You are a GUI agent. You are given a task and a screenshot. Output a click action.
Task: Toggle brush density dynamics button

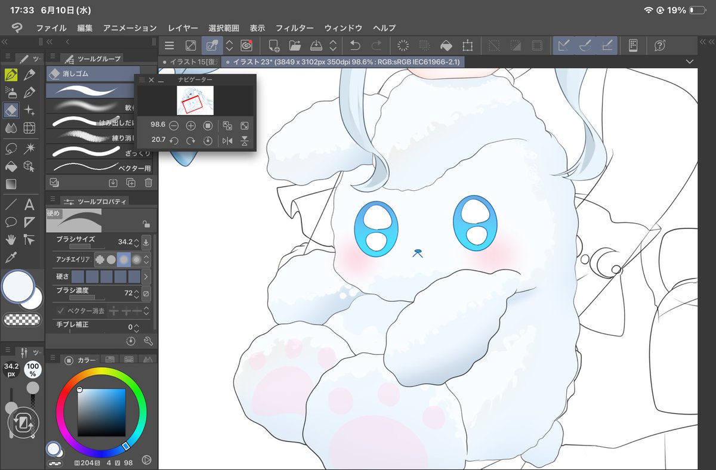point(146,294)
